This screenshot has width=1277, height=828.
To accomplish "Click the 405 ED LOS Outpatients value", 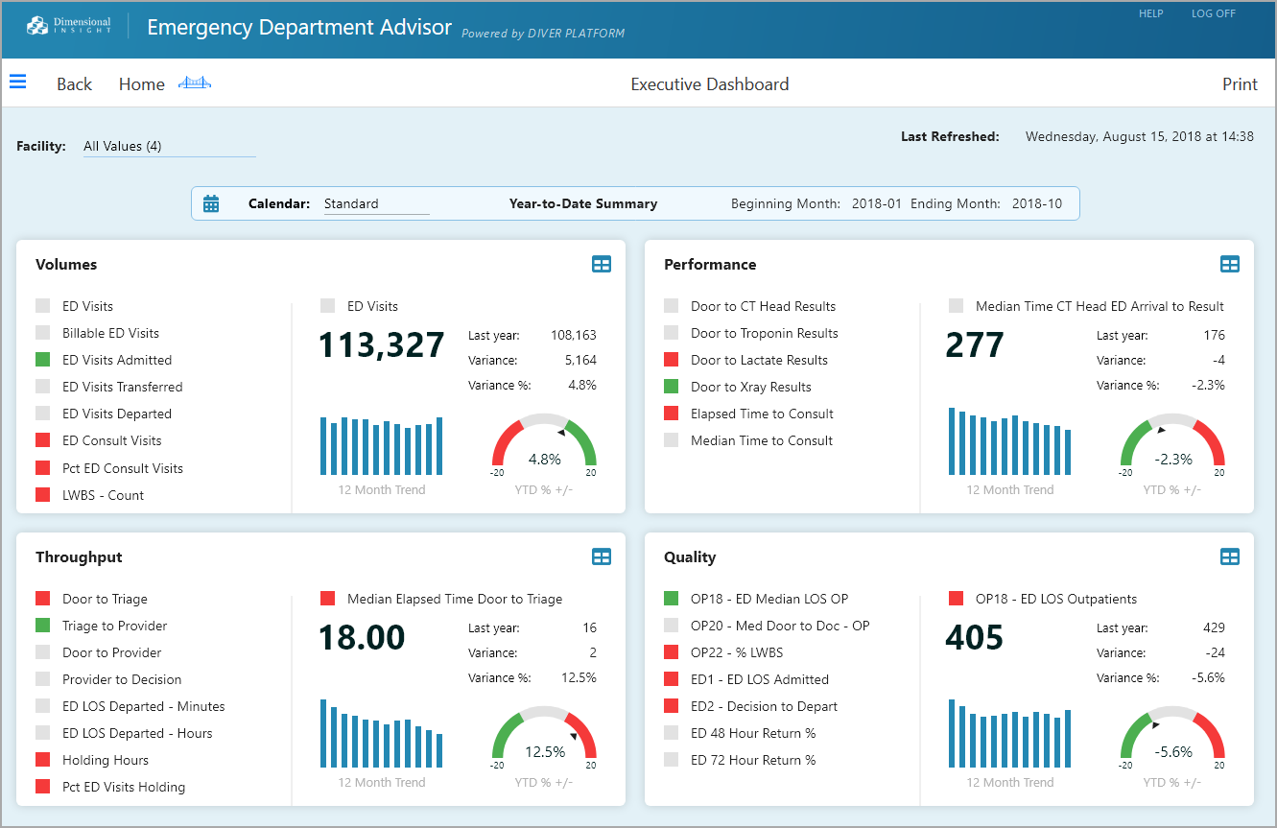I will coord(975,638).
